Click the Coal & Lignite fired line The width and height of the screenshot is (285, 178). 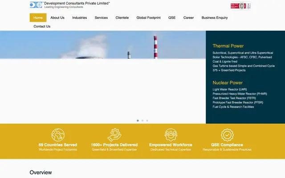(x=225, y=61)
